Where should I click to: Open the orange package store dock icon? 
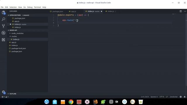pyautogui.click(x=63, y=102)
